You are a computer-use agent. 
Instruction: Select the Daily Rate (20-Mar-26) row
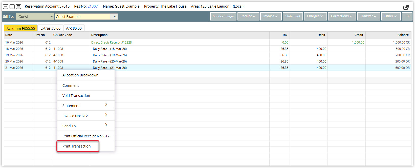[x=208, y=61]
